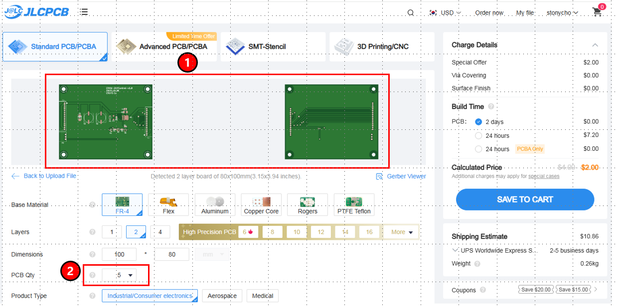Select 6 layers high precision option

[x=248, y=232]
